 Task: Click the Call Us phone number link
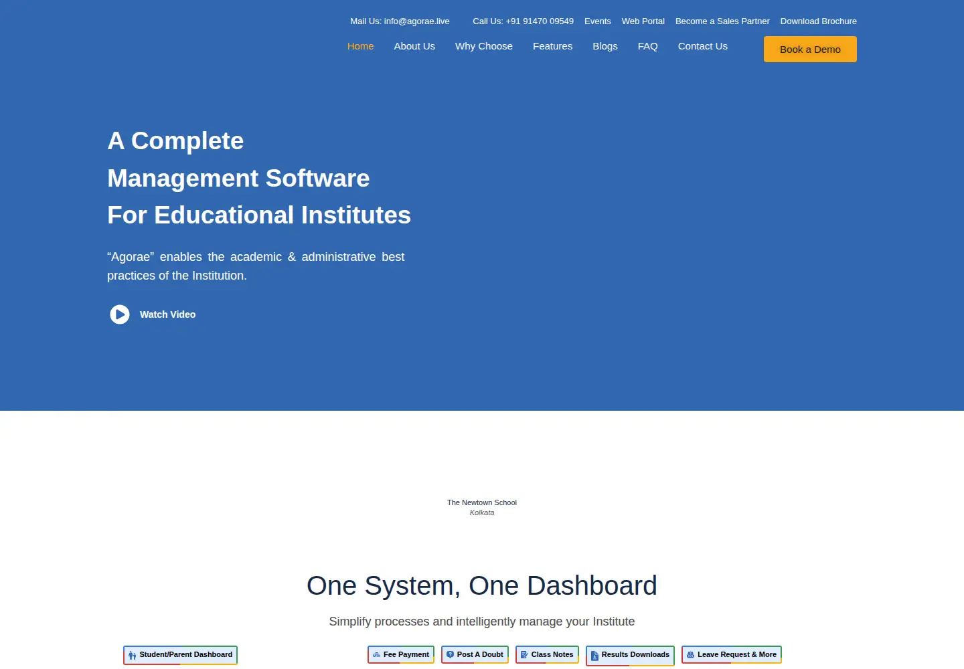523,21
